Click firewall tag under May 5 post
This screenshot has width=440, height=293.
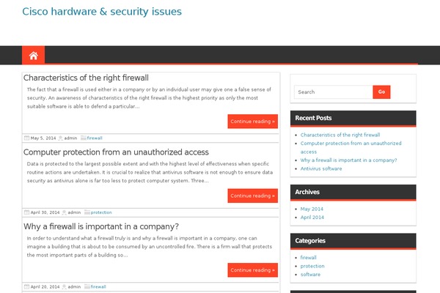[95, 138]
